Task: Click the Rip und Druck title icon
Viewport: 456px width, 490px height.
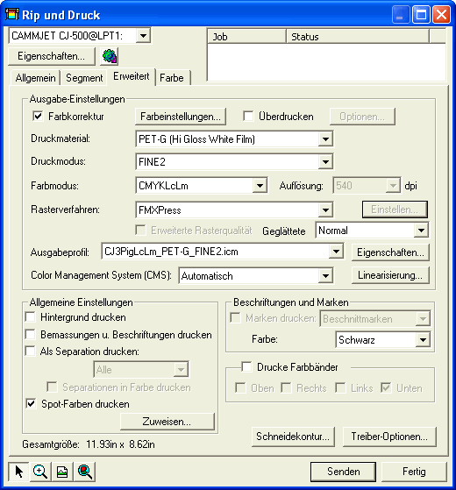Action: click(12, 14)
